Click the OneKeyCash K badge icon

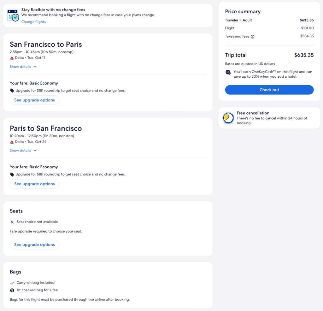coord(228,72)
